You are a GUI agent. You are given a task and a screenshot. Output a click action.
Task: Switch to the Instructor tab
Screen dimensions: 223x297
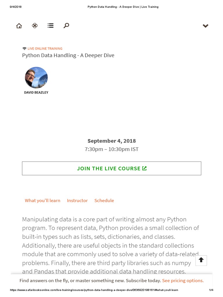pyautogui.click(x=77, y=200)
